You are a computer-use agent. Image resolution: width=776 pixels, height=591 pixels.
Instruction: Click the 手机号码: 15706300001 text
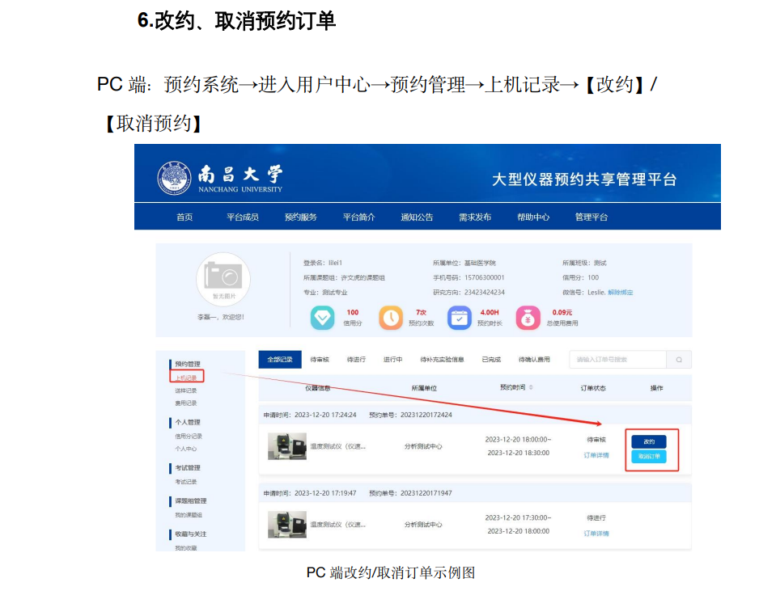(469, 277)
